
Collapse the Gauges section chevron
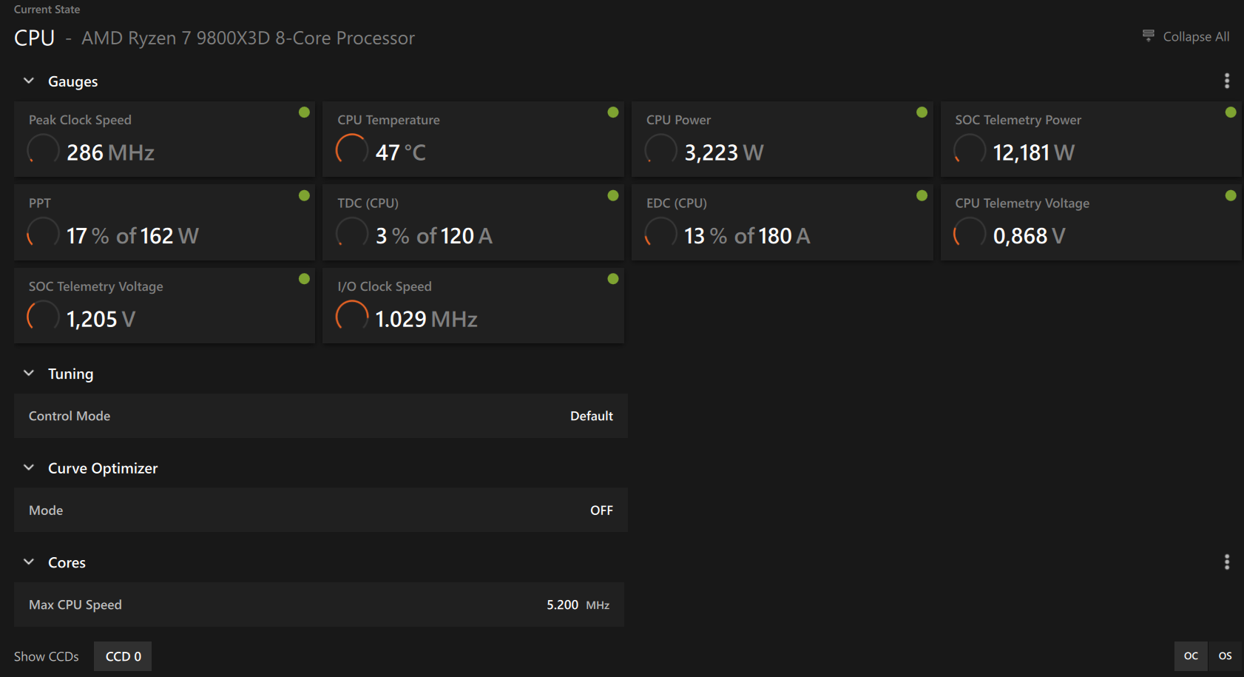29,81
